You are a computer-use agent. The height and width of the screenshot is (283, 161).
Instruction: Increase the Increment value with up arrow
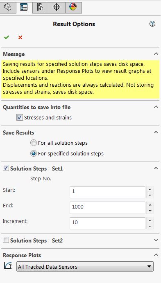(x=150, y=220)
